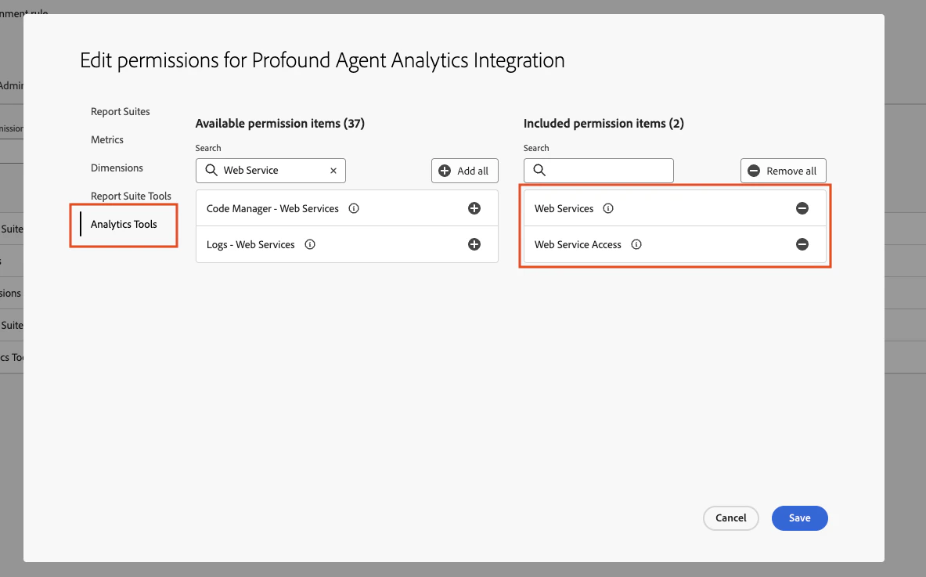
Task: Click the Available permission items (37) heading
Action: pyautogui.click(x=280, y=124)
